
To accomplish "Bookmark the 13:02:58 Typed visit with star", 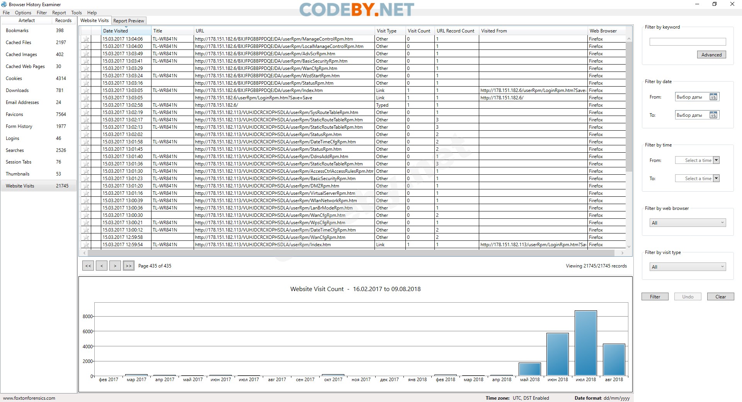I will pyautogui.click(x=86, y=105).
